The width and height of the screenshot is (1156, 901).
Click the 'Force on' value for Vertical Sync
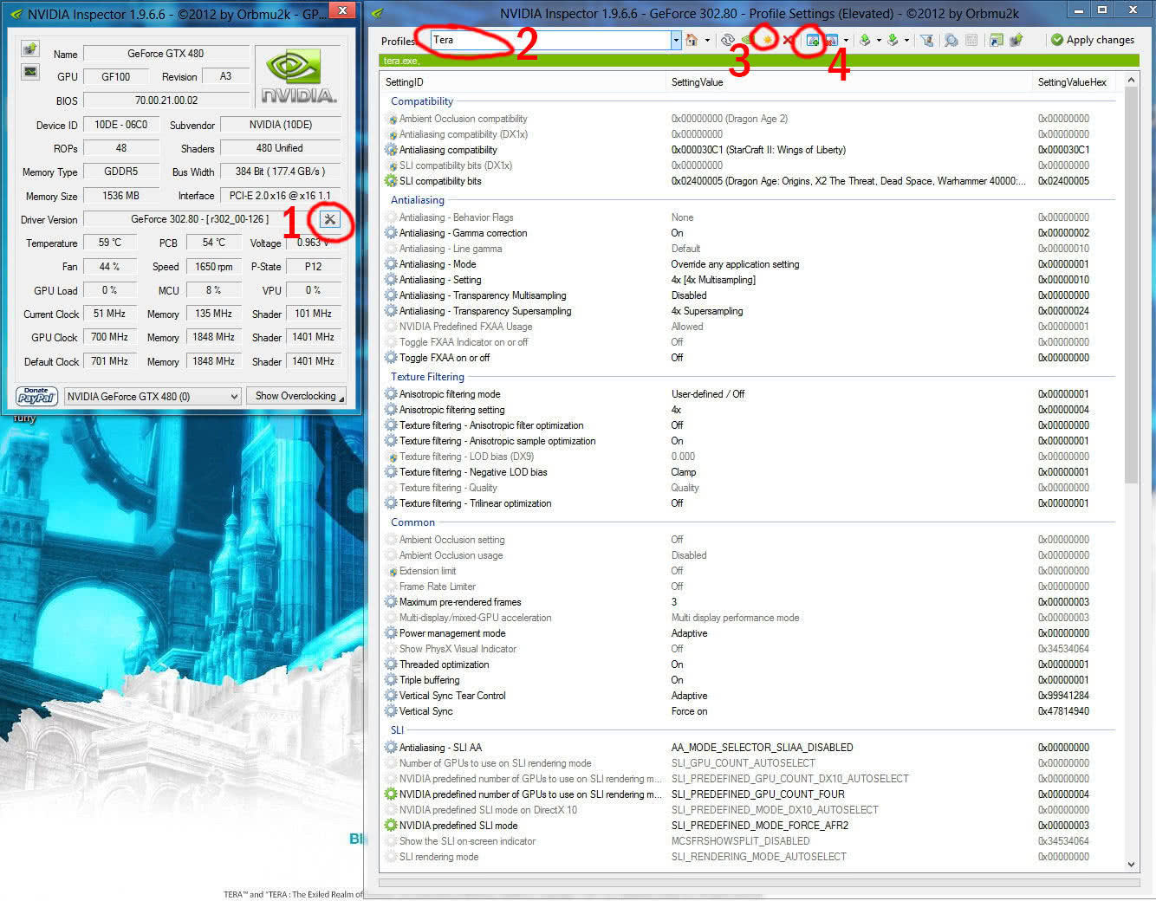689,711
